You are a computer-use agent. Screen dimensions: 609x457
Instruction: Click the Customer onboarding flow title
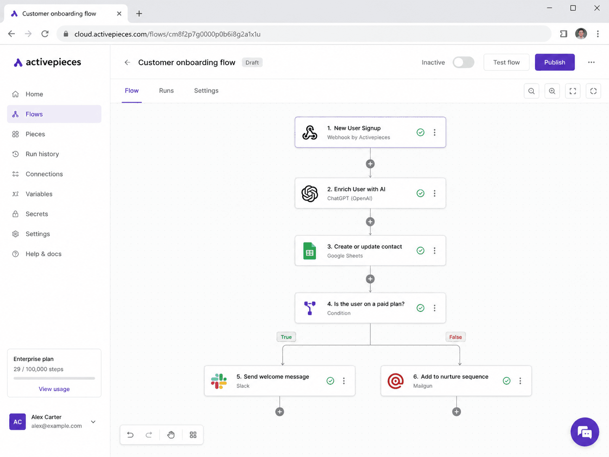pos(187,63)
